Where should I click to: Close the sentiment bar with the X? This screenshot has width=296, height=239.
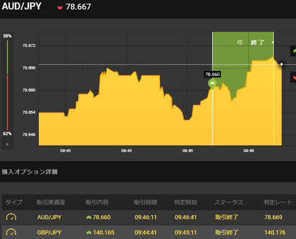tap(7, 144)
